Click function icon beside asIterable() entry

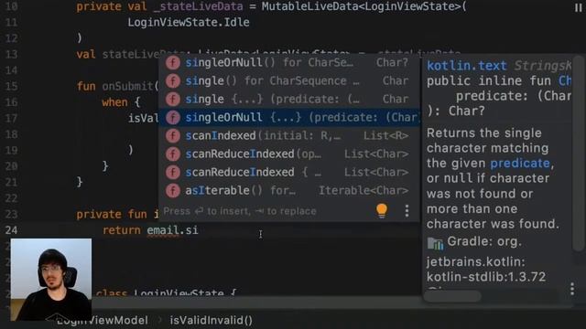point(173,191)
